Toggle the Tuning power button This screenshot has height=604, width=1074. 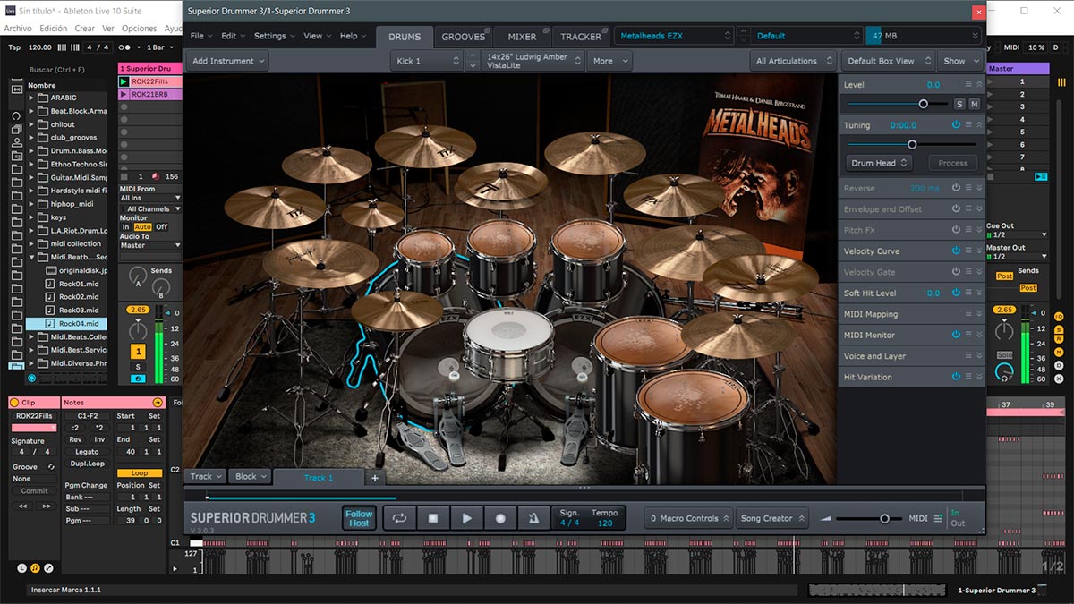956,125
